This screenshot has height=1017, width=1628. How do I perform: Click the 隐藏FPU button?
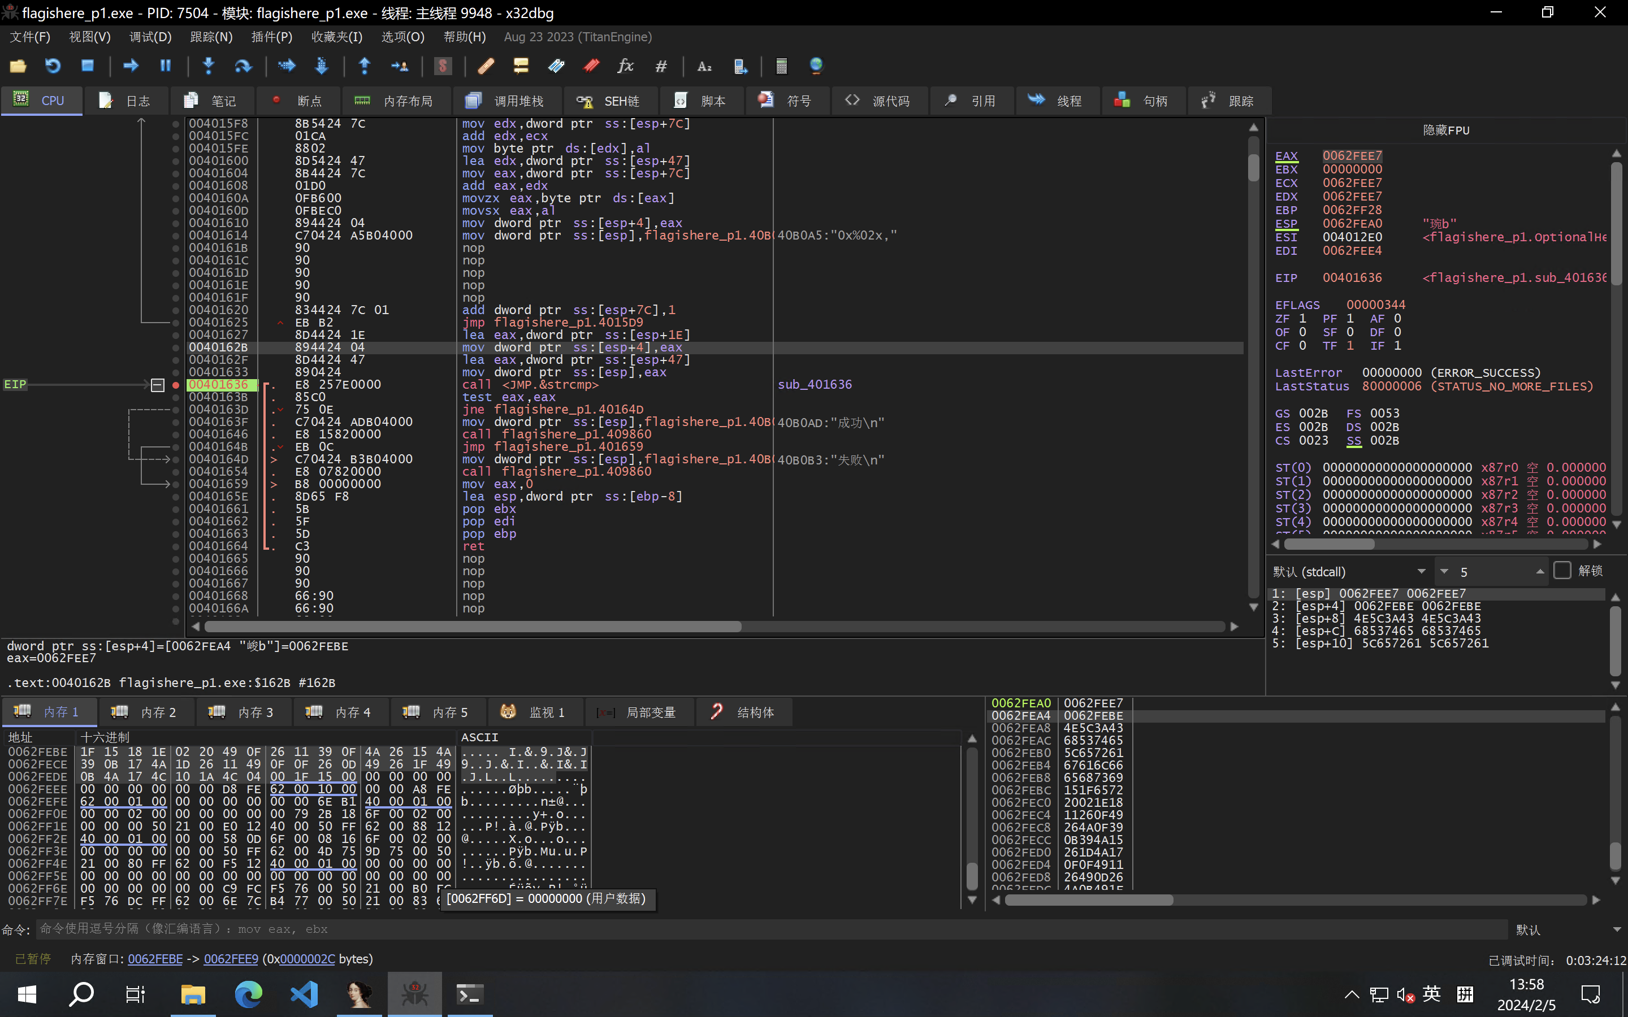(x=1445, y=130)
